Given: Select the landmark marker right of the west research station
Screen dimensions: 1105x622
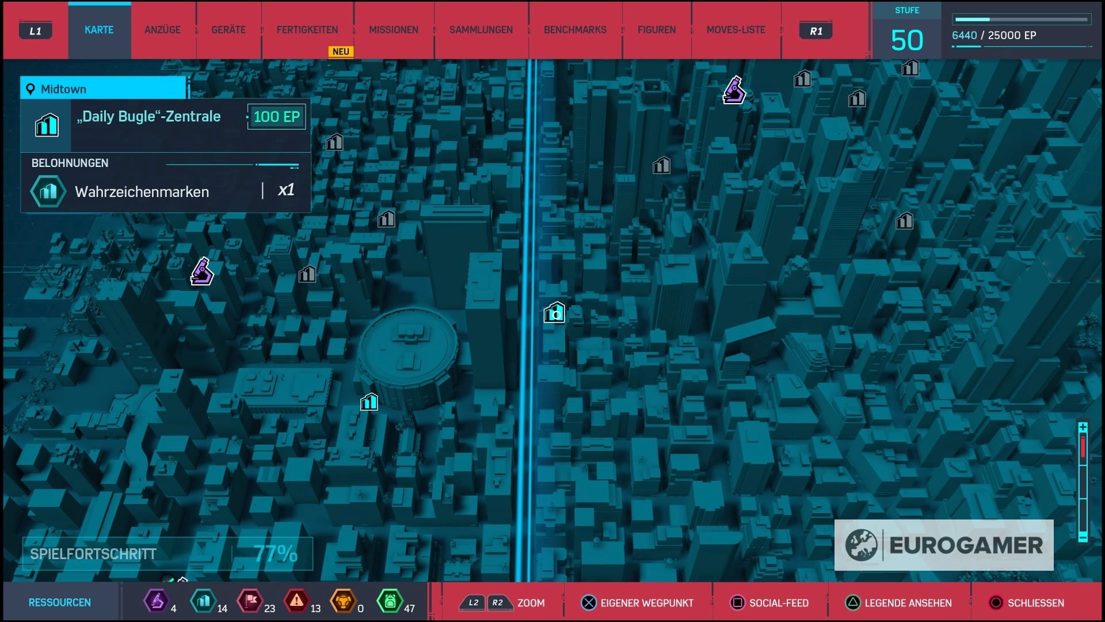Looking at the screenshot, I should (307, 274).
